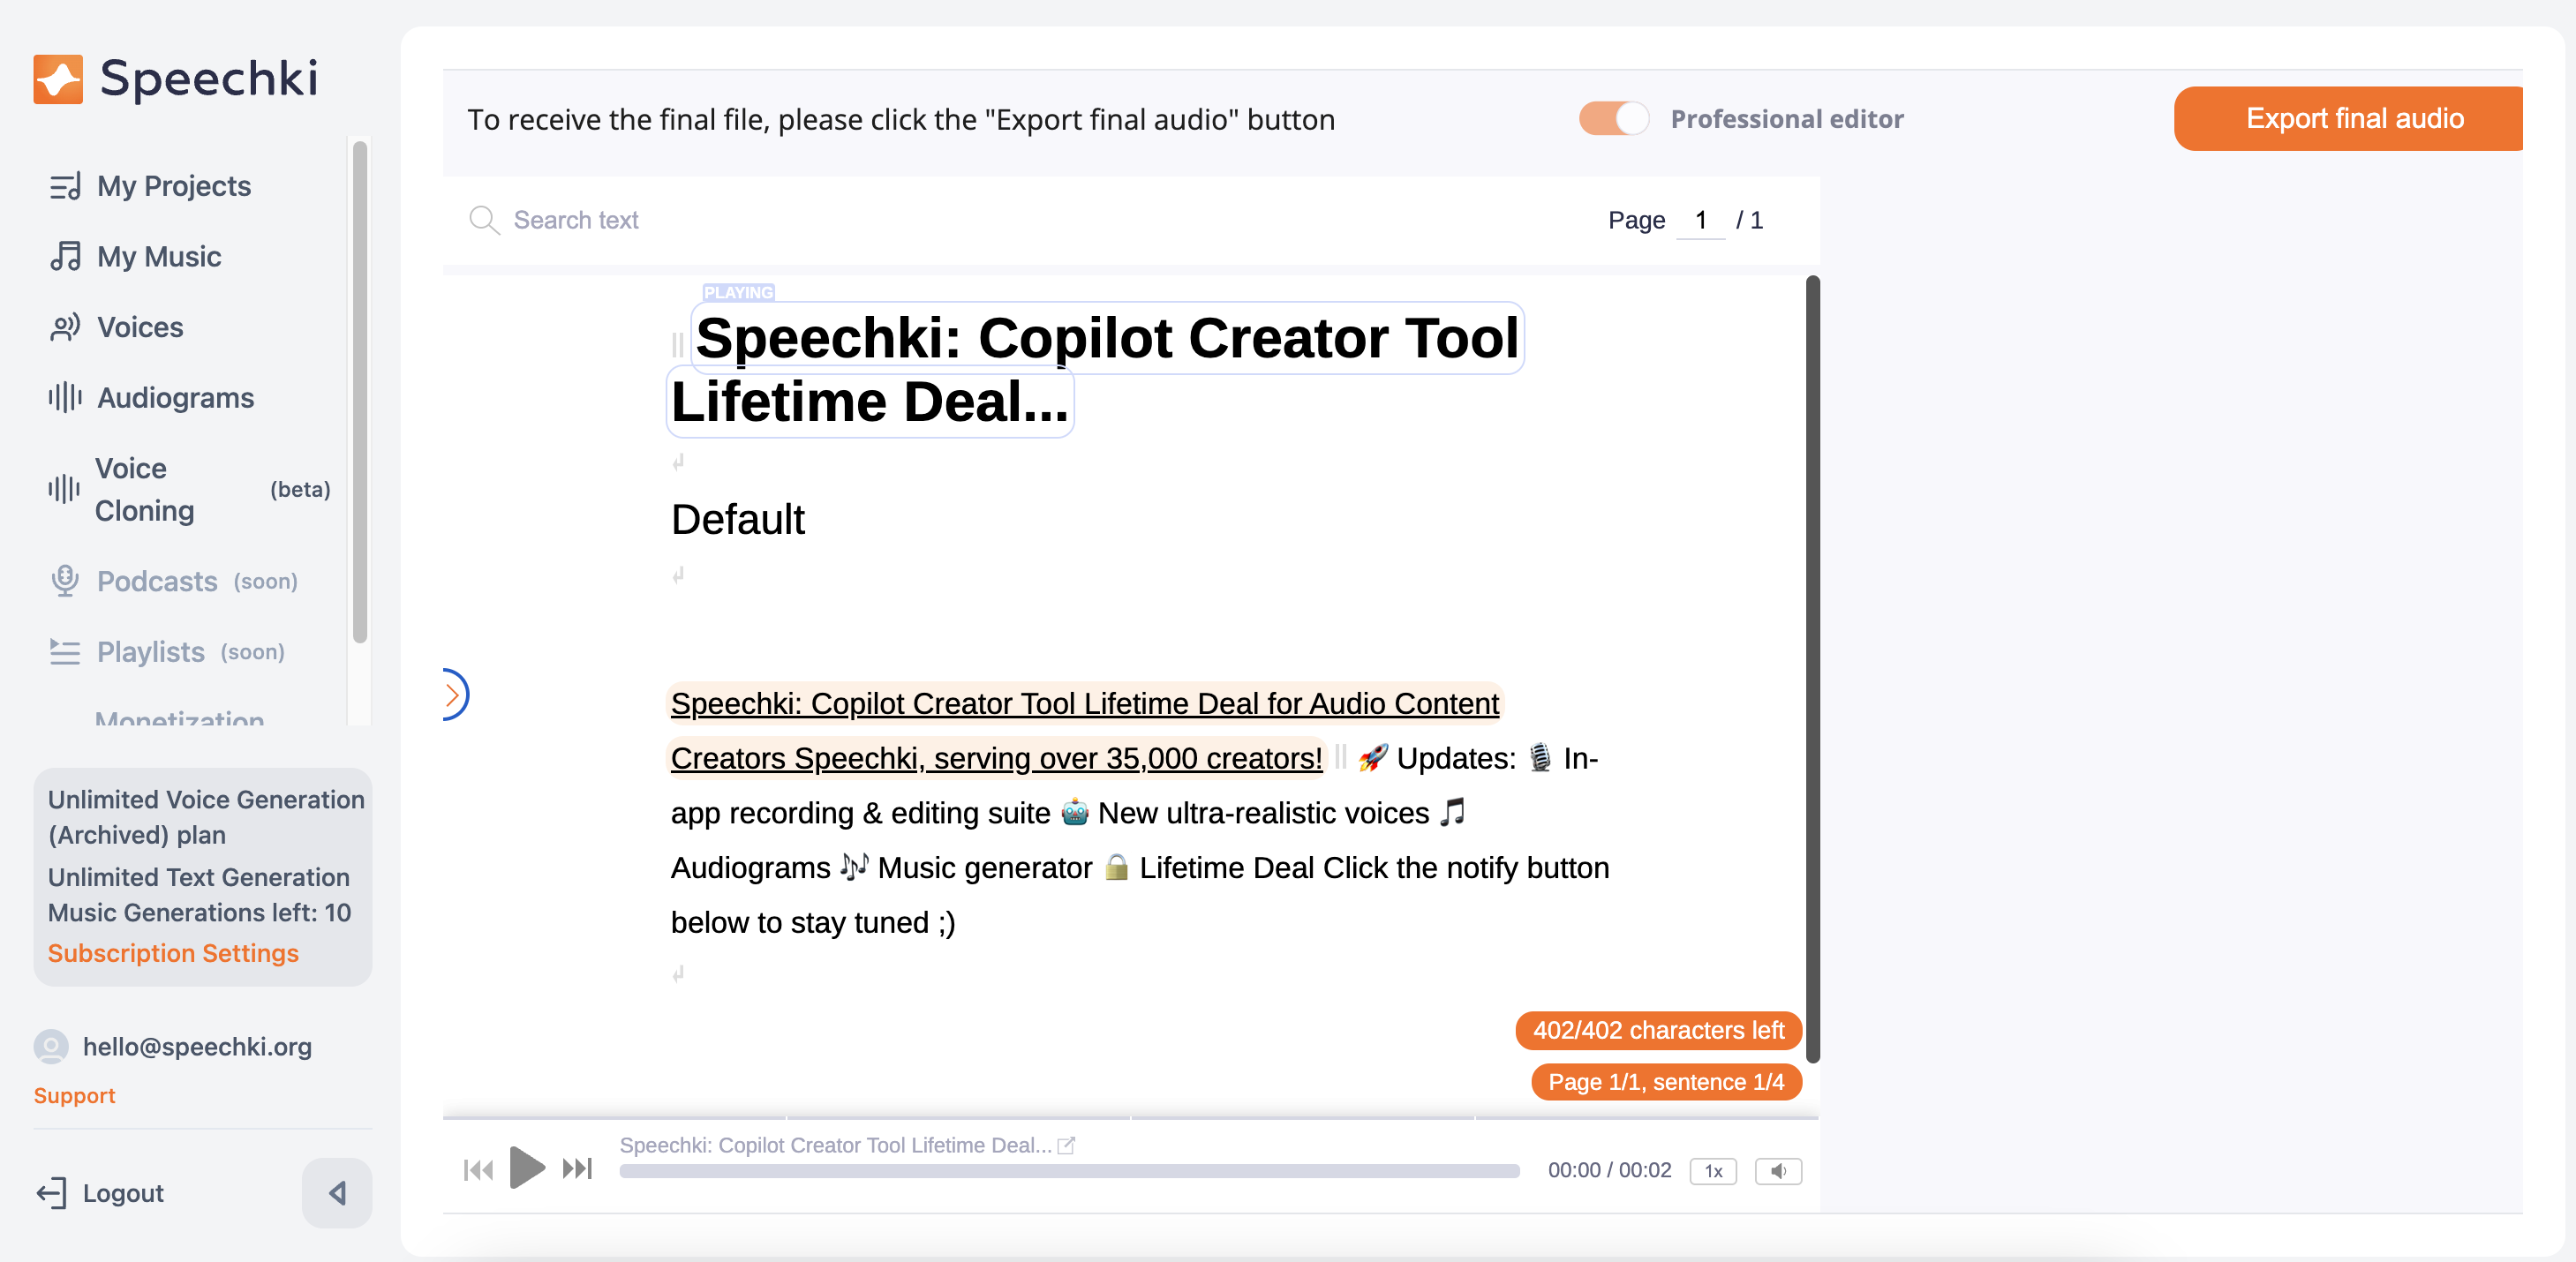Click the paragraph return mark below Default
This screenshot has width=2576, height=1262.
[x=678, y=575]
